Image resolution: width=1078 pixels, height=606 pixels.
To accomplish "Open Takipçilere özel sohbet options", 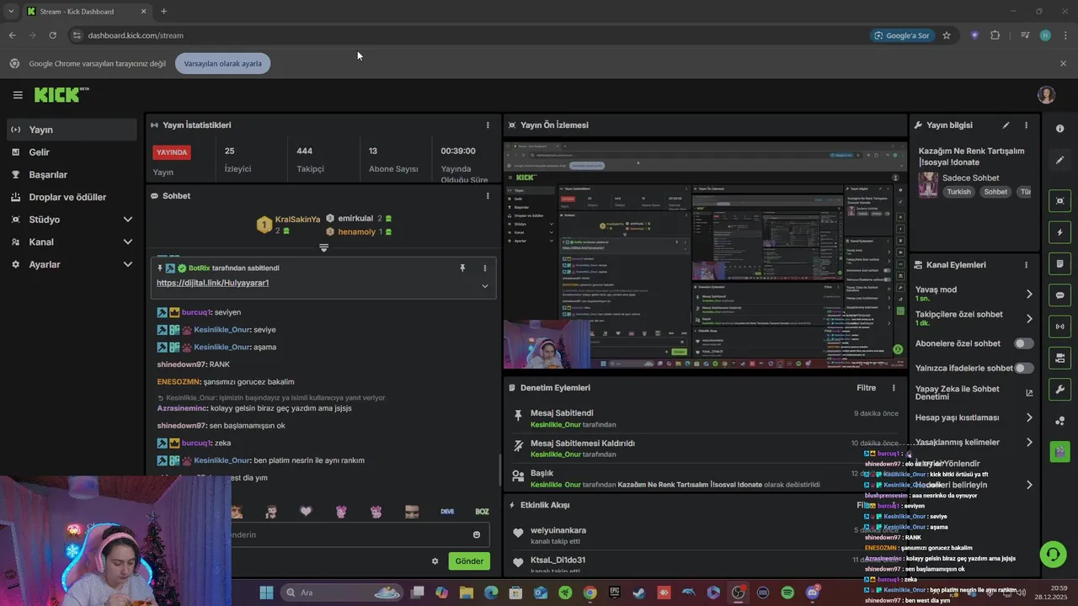I will click(x=1029, y=318).
